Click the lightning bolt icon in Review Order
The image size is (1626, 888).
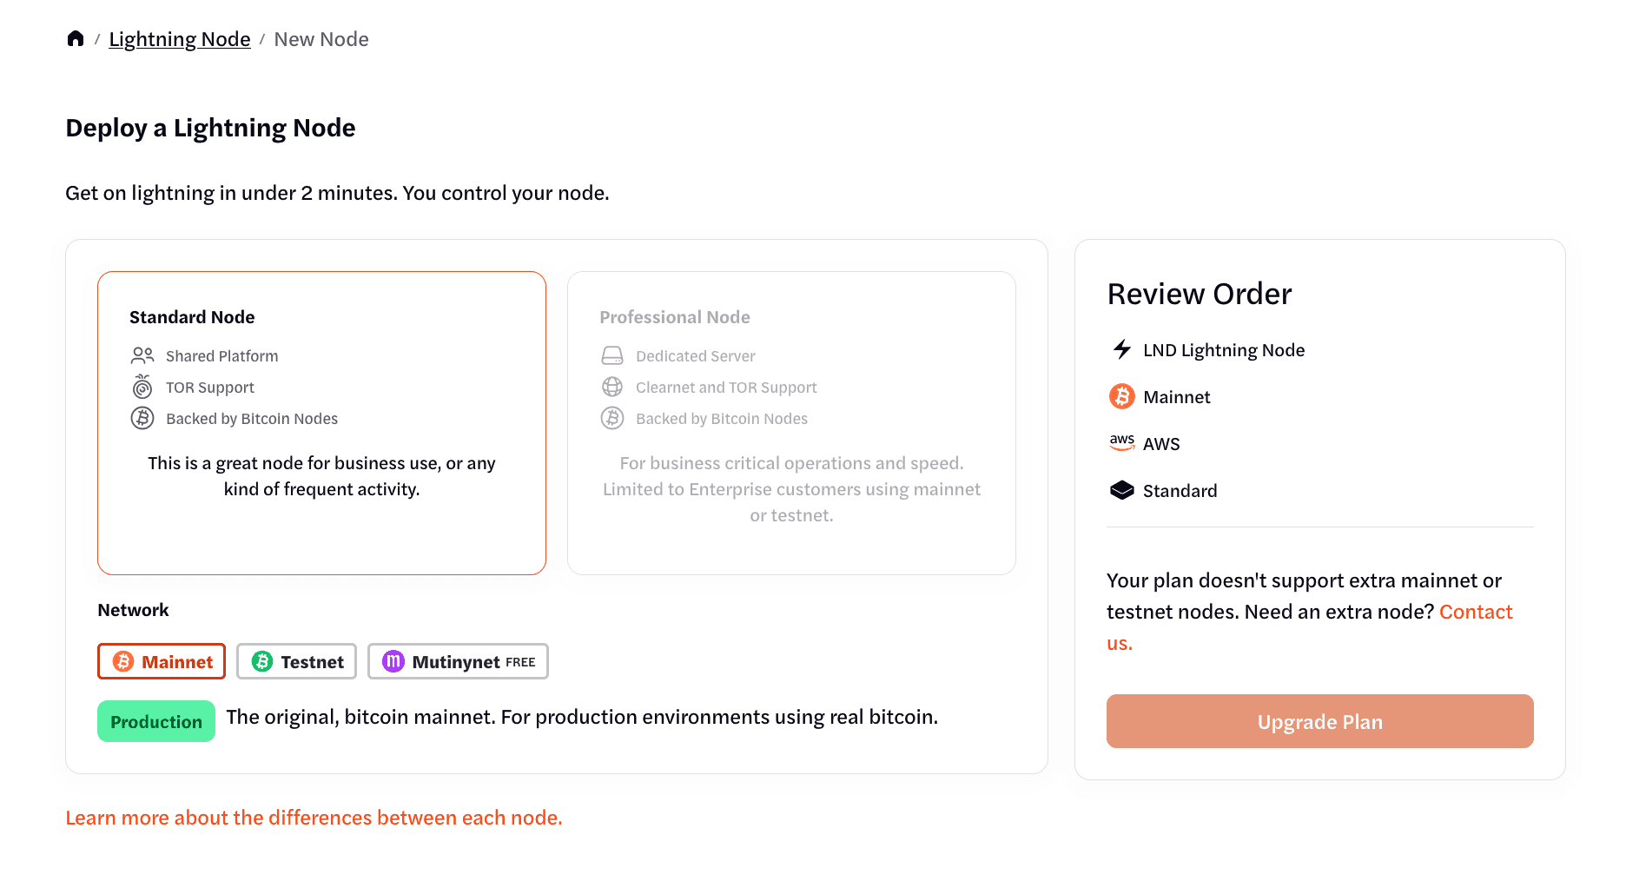1122,349
